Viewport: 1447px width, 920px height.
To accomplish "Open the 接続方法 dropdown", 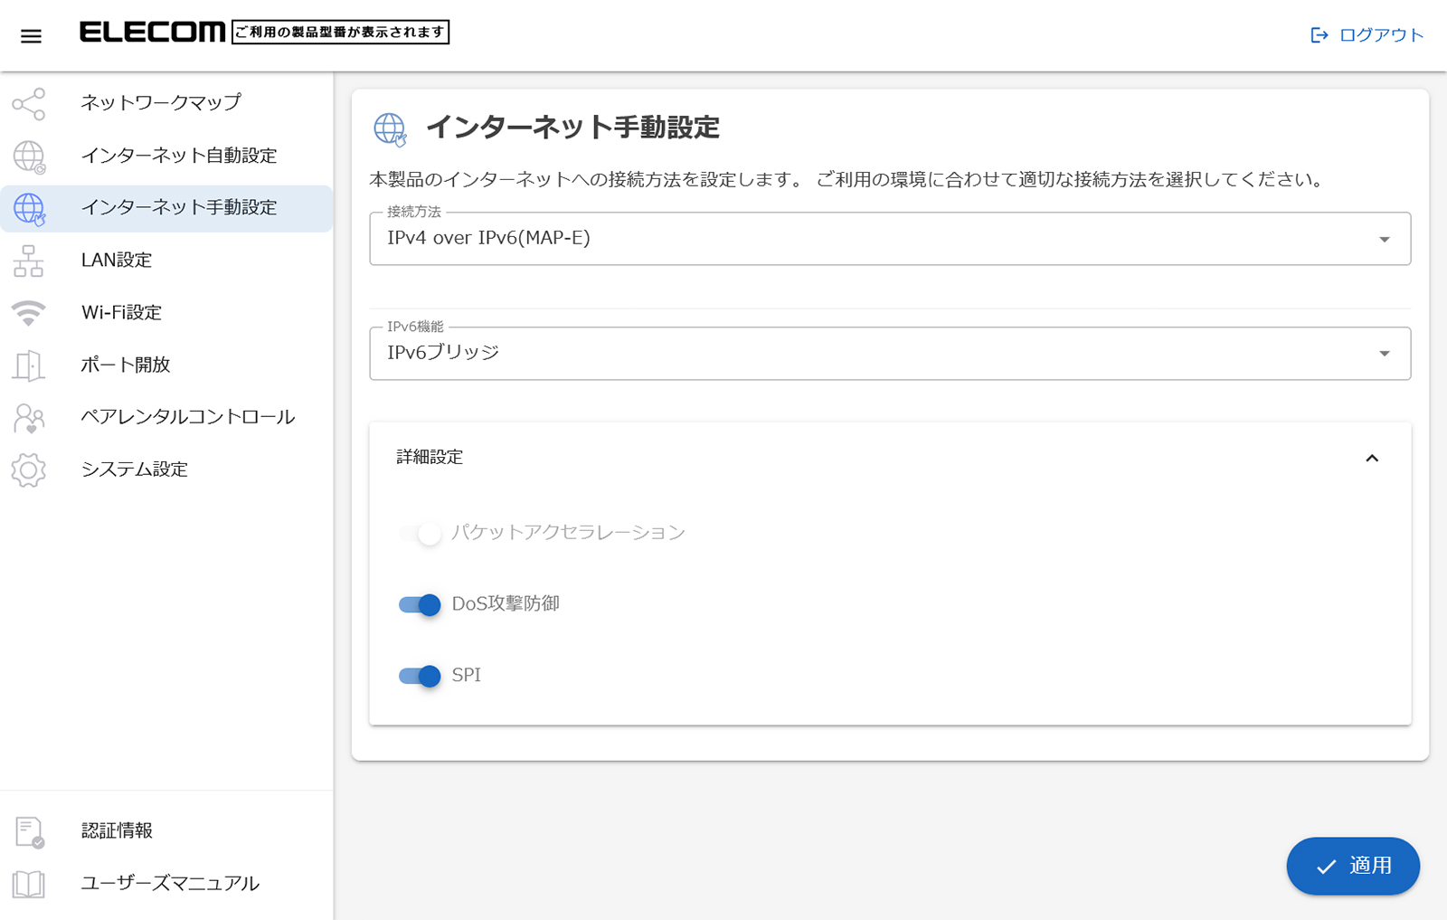I will tap(889, 239).
